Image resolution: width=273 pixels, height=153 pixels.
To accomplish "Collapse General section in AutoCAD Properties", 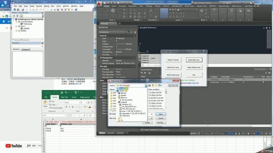I will pos(134,36).
